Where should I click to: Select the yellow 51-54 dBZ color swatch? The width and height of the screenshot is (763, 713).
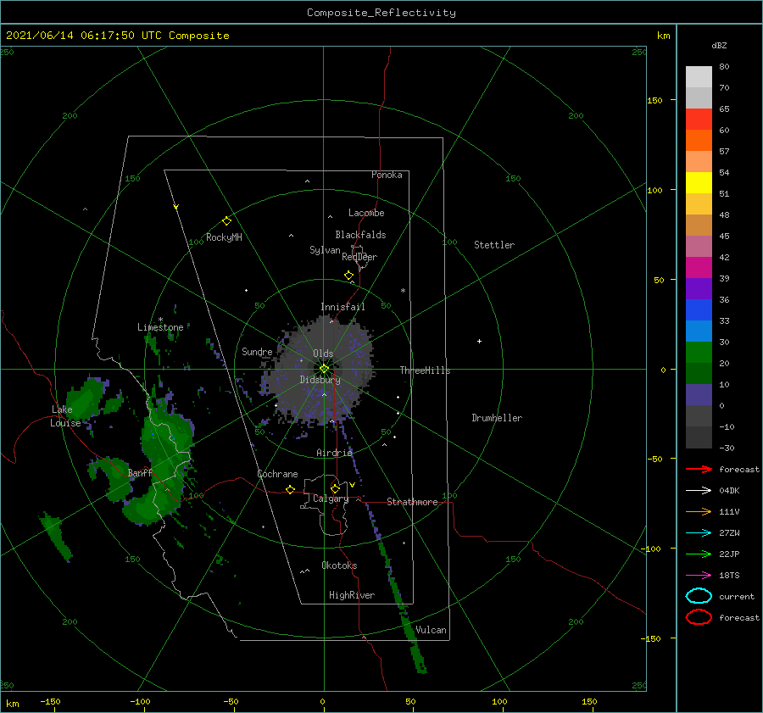point(699,183)
